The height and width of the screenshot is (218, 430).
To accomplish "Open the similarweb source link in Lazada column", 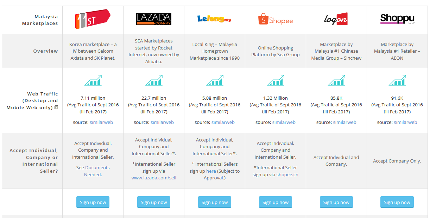I will coord(162,122).
